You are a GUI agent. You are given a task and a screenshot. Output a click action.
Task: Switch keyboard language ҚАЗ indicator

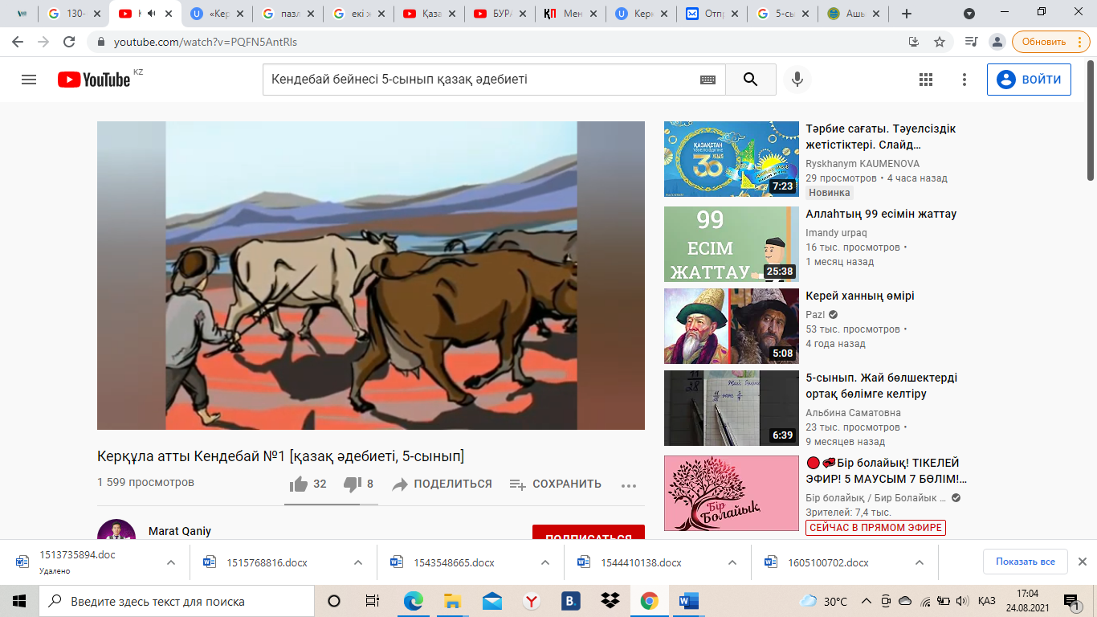[x=987, y=601]
